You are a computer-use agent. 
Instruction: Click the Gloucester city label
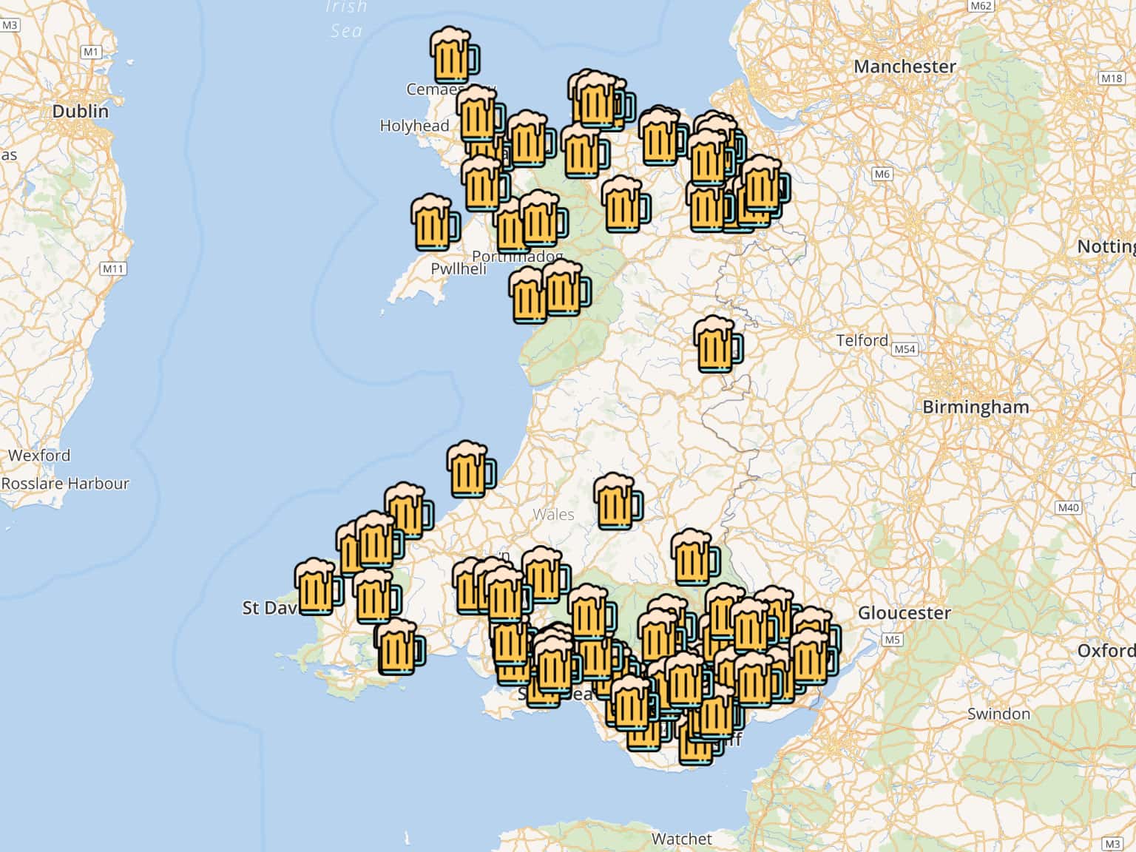click(x=904, y=613)
